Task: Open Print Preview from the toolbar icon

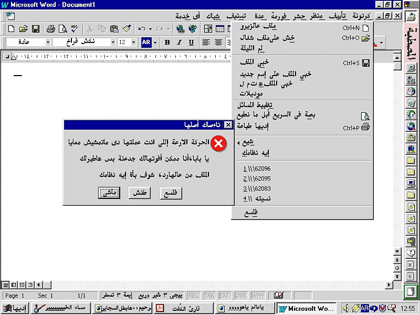Action: 64,30
